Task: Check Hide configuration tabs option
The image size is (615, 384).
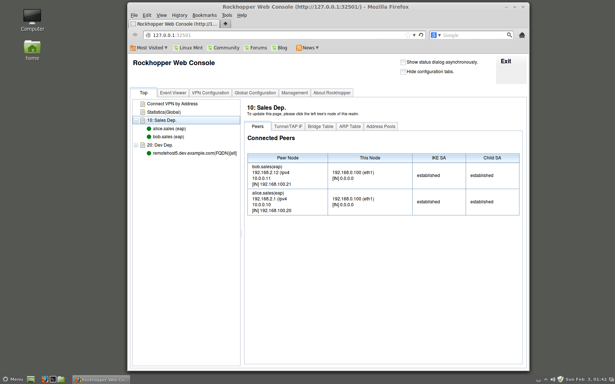Action: tap(403, 72)
